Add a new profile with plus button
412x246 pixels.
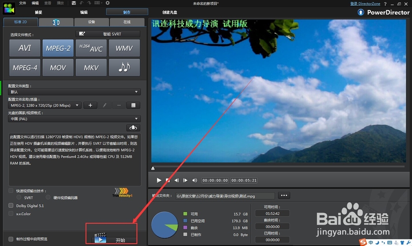pyautogui.click(x=90, y=105)
